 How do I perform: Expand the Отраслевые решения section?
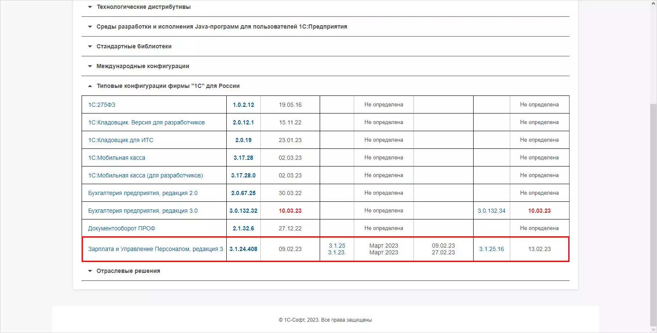[x=128, y=271]
